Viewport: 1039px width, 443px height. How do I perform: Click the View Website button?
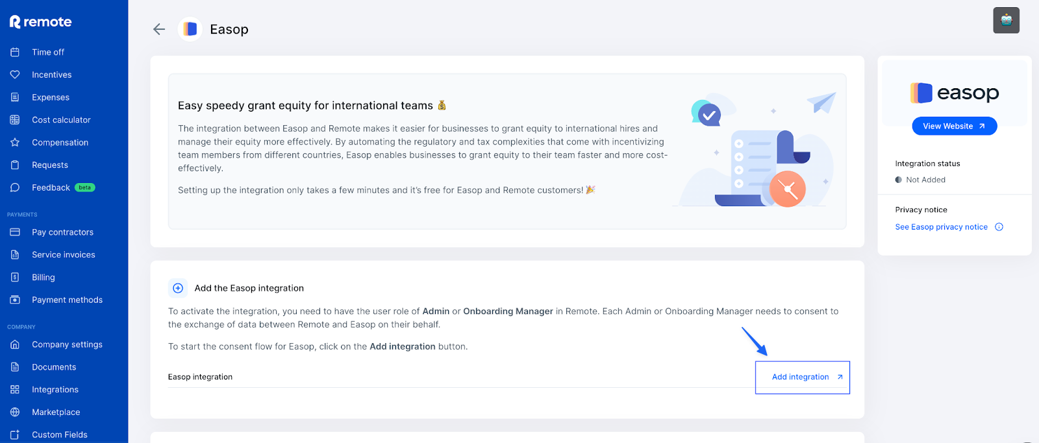(x=953, y=126)
